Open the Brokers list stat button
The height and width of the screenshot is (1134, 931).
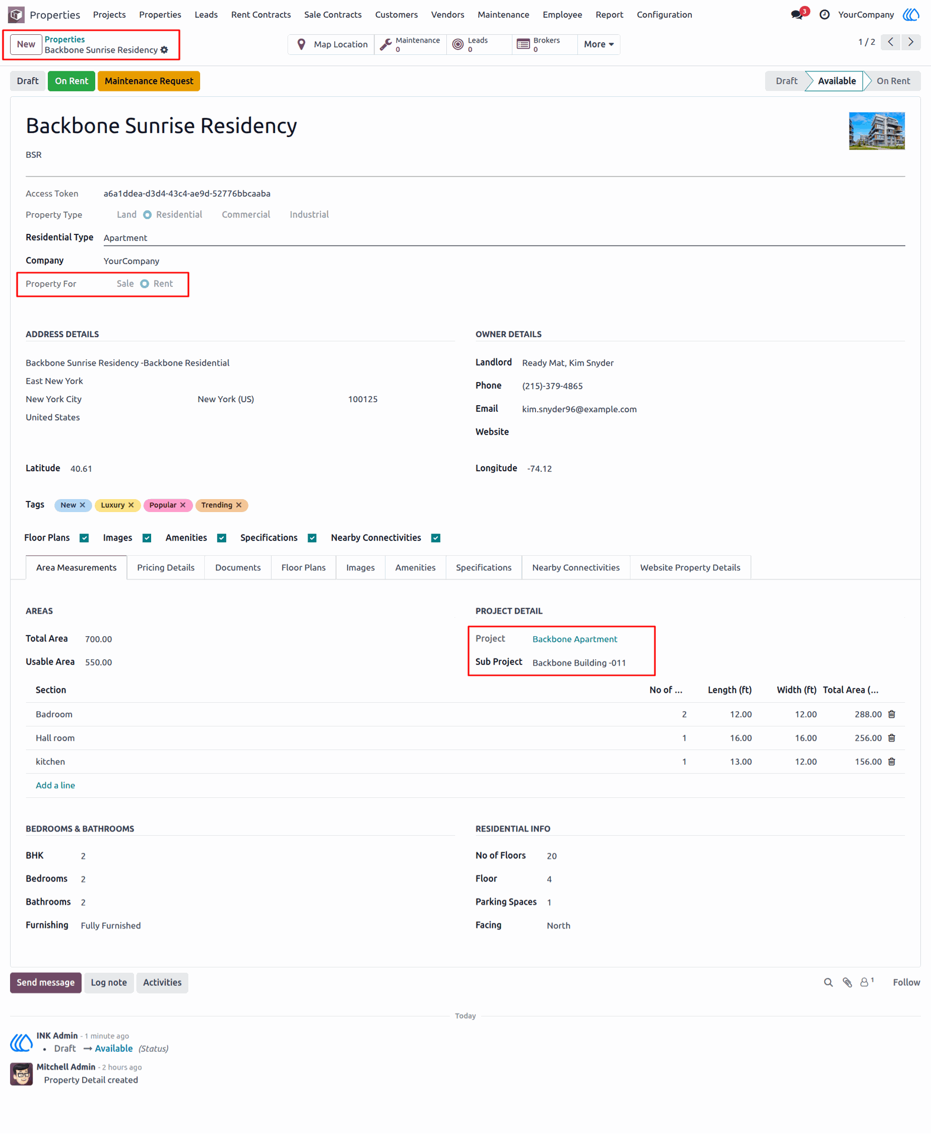click(544, 44)
